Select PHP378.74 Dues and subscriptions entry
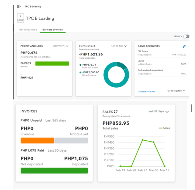The width and height of the screenshot is (195, 190). coord(90,66)
